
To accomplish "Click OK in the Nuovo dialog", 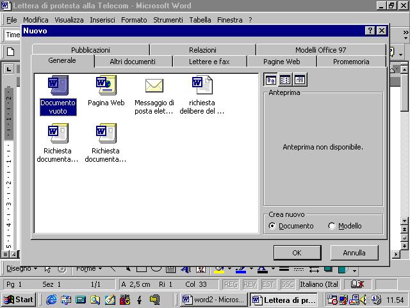I will [x=297, y=253].
